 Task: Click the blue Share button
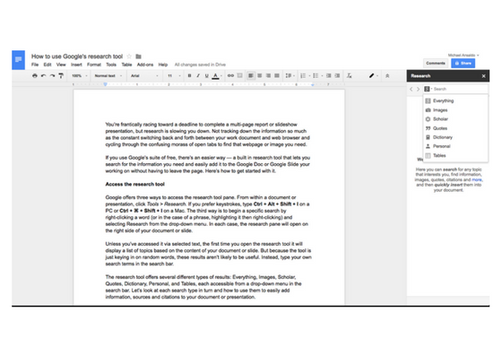point(463,64)
